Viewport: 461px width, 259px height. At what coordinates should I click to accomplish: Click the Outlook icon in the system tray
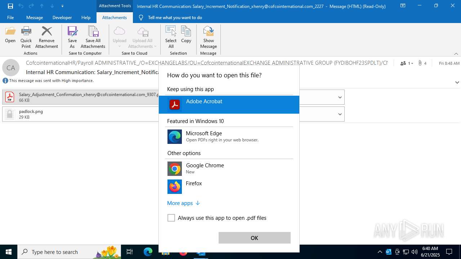tap(389, 252)
